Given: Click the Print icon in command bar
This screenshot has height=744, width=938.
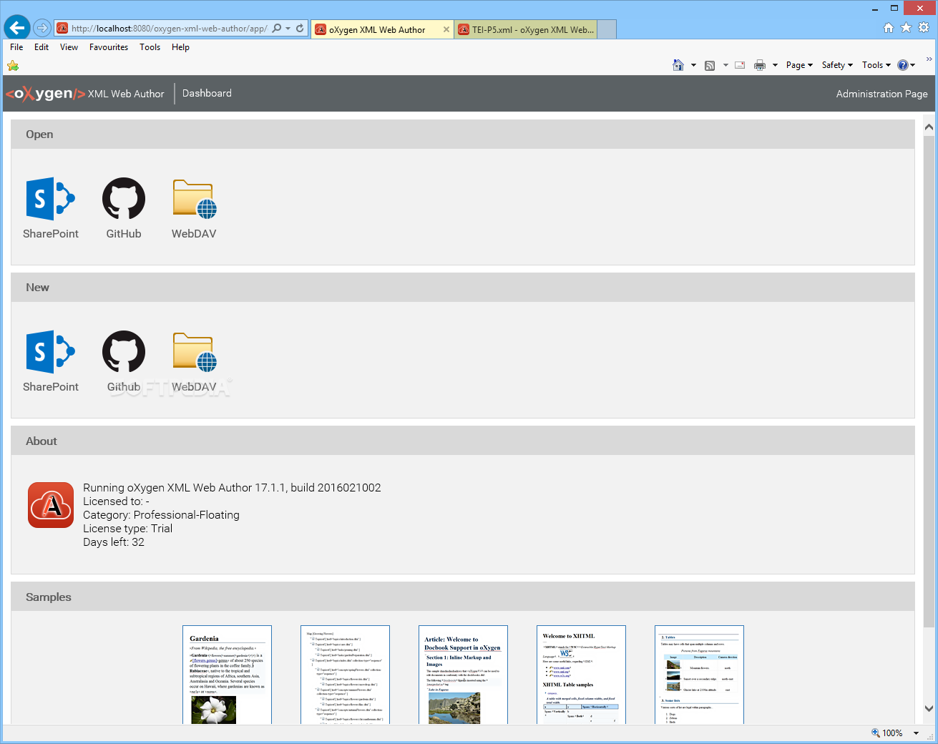Looking at the screenshot, I should pos(760,65).
